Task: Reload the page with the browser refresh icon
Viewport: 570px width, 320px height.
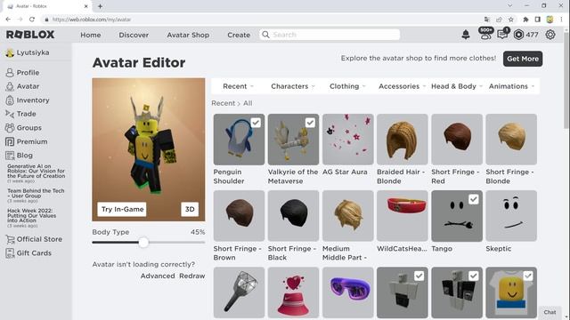Action: [x=32, y=20]
